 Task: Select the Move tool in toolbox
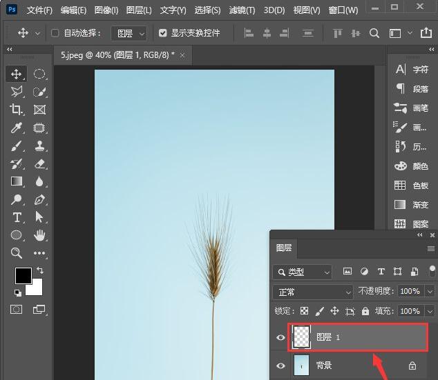[17, 74]
